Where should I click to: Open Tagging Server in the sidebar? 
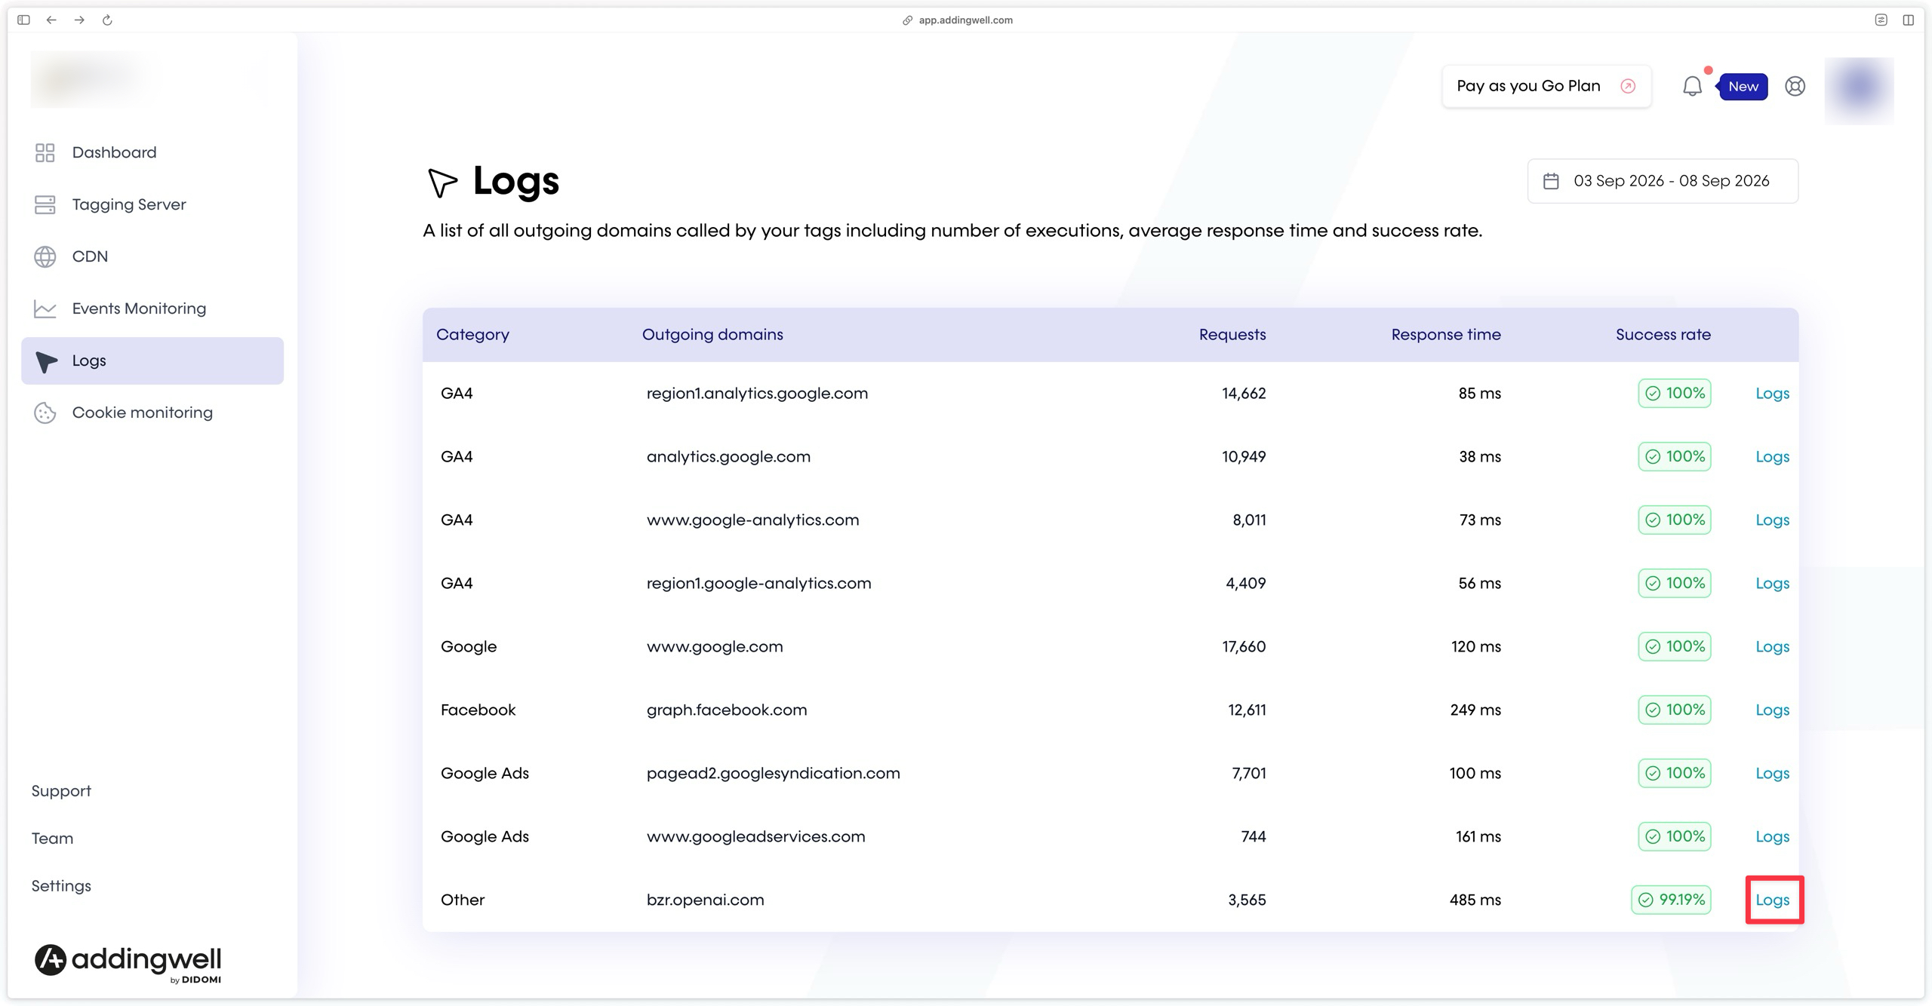click(x=152, y=204)
